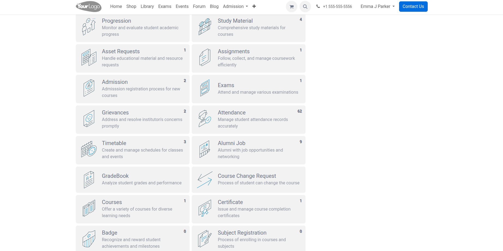Open the search magnifier button
The width and height of the screenshot is (503, 251).
(305, 7)
